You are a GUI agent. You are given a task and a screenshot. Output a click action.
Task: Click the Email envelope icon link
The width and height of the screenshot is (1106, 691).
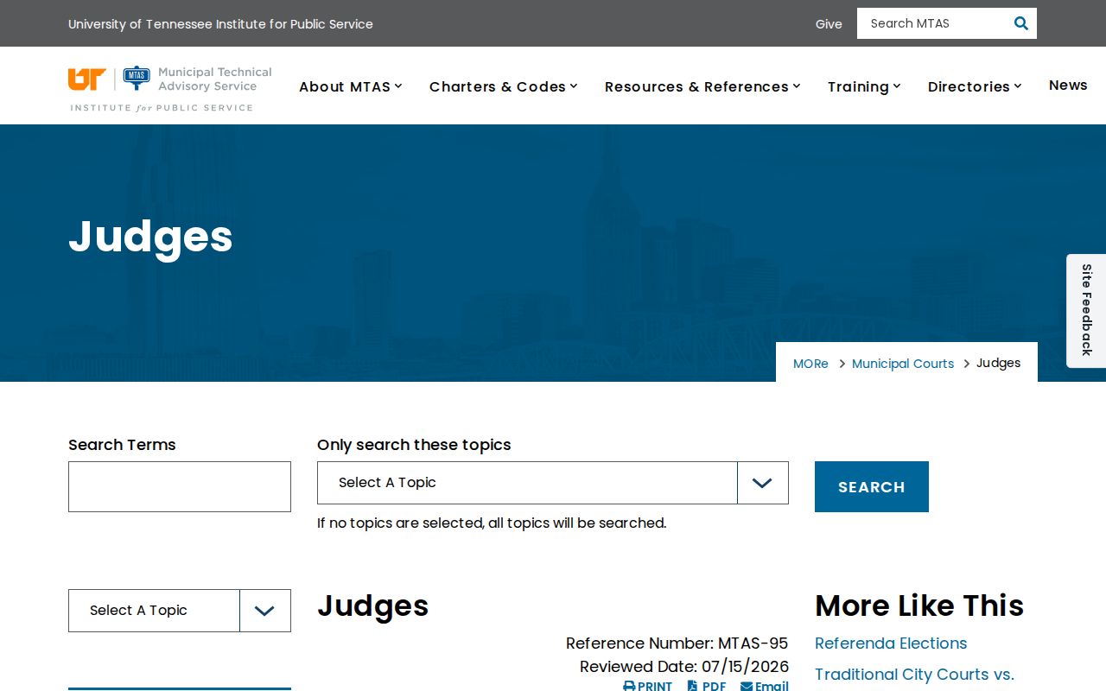pos(764,687)
